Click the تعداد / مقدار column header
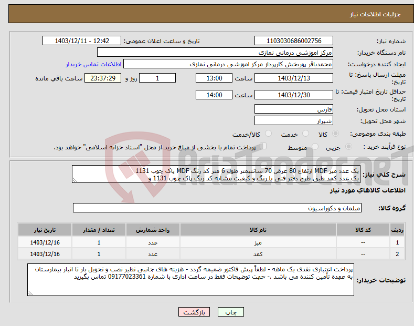414x326 pixels. pyautogui.click(x=99, y=230)
